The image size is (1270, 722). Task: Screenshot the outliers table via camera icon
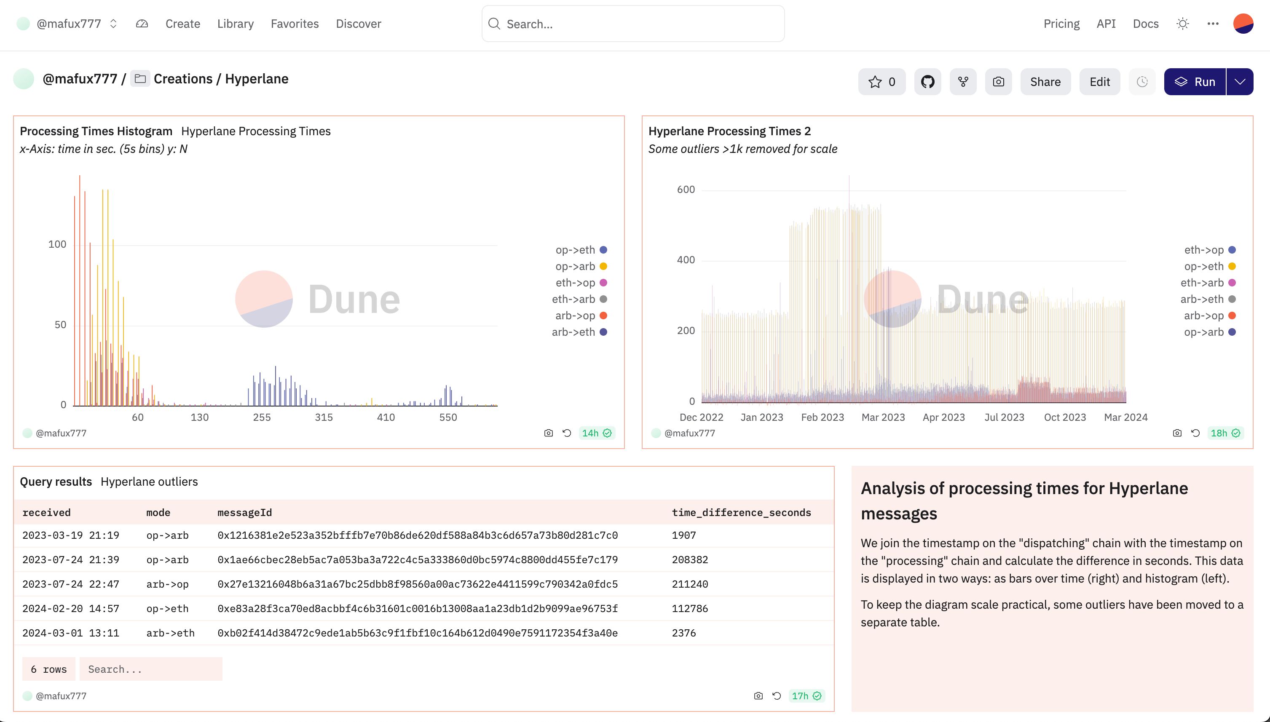[x=758, y=696]
